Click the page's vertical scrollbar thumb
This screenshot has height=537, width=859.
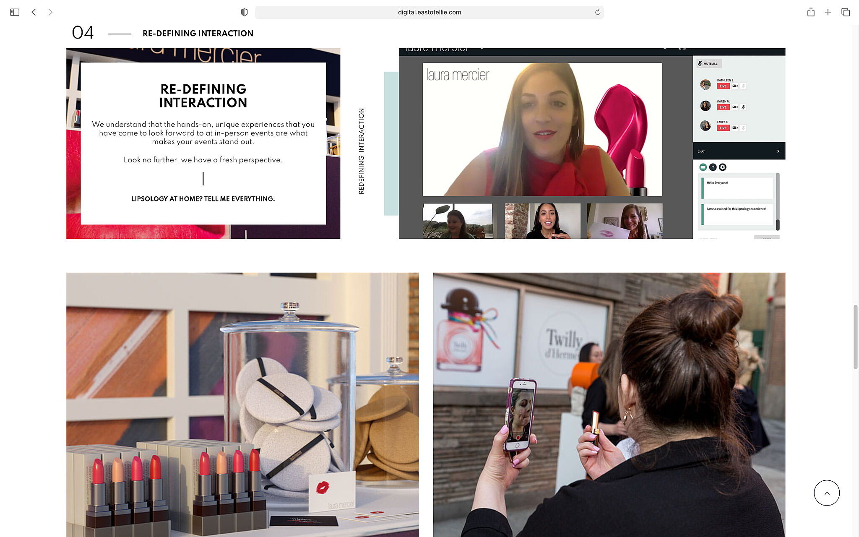coord(855,337)
